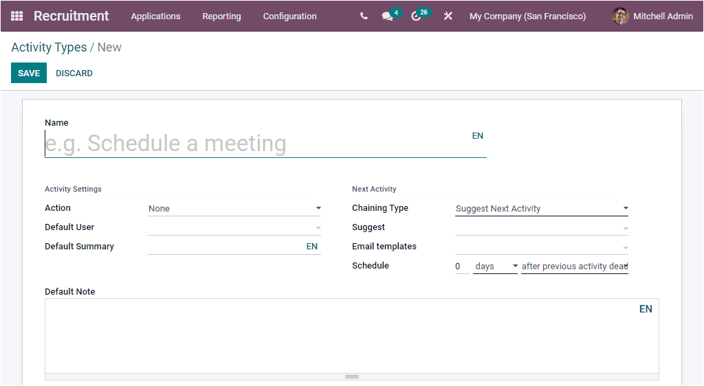Click EN translate button beside Name
This screenshot has height=386, width=704.
[x=477, y=136]
